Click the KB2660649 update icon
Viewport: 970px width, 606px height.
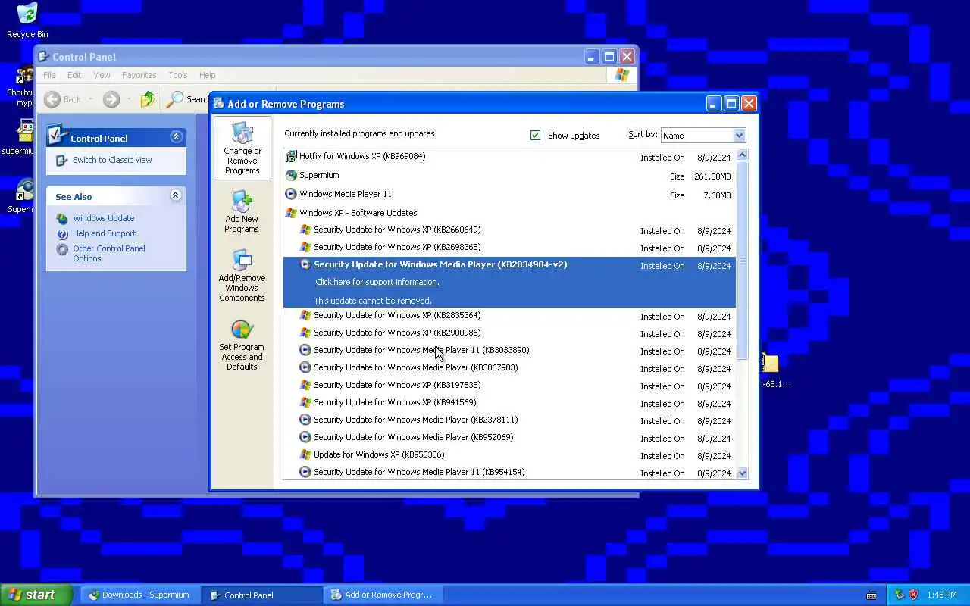click(x=305, y=230)
